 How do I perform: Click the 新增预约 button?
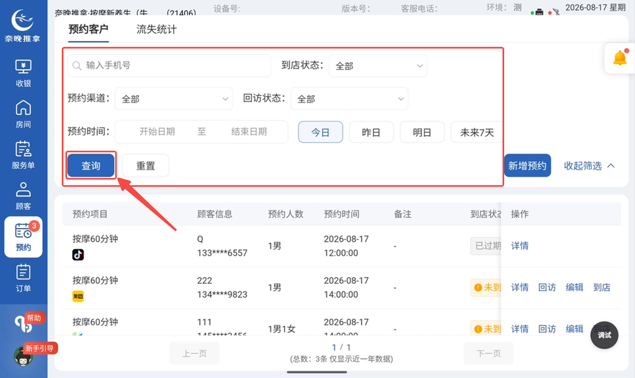tap(527, 165)
